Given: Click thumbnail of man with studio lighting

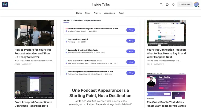Looking at the screenshot, I should pos(34,33).
